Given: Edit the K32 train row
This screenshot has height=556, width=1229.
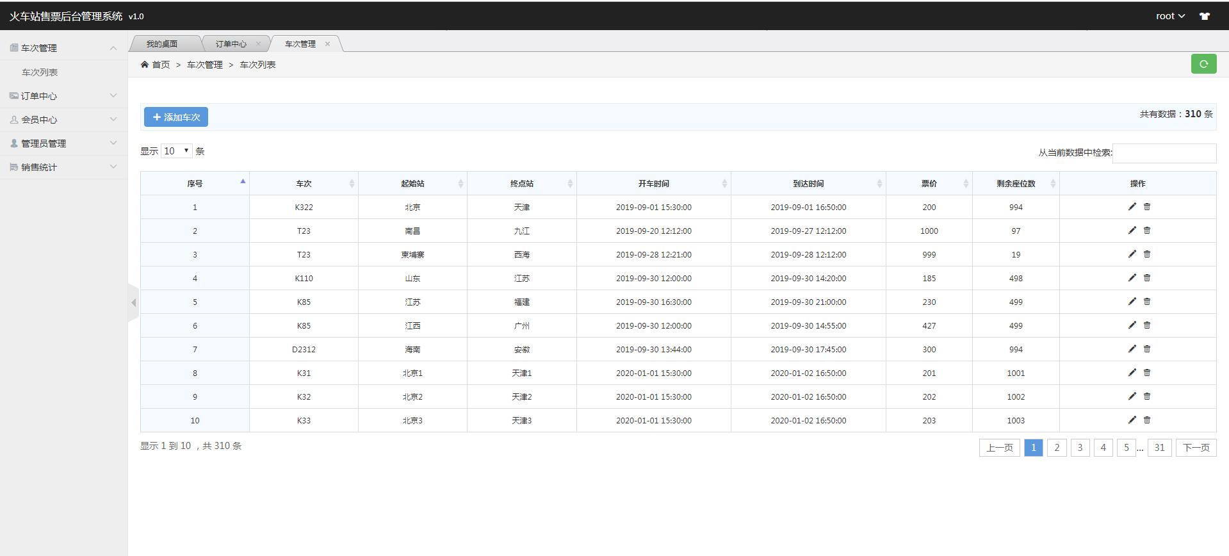Looking at the screenshot, I should 1132,396.
